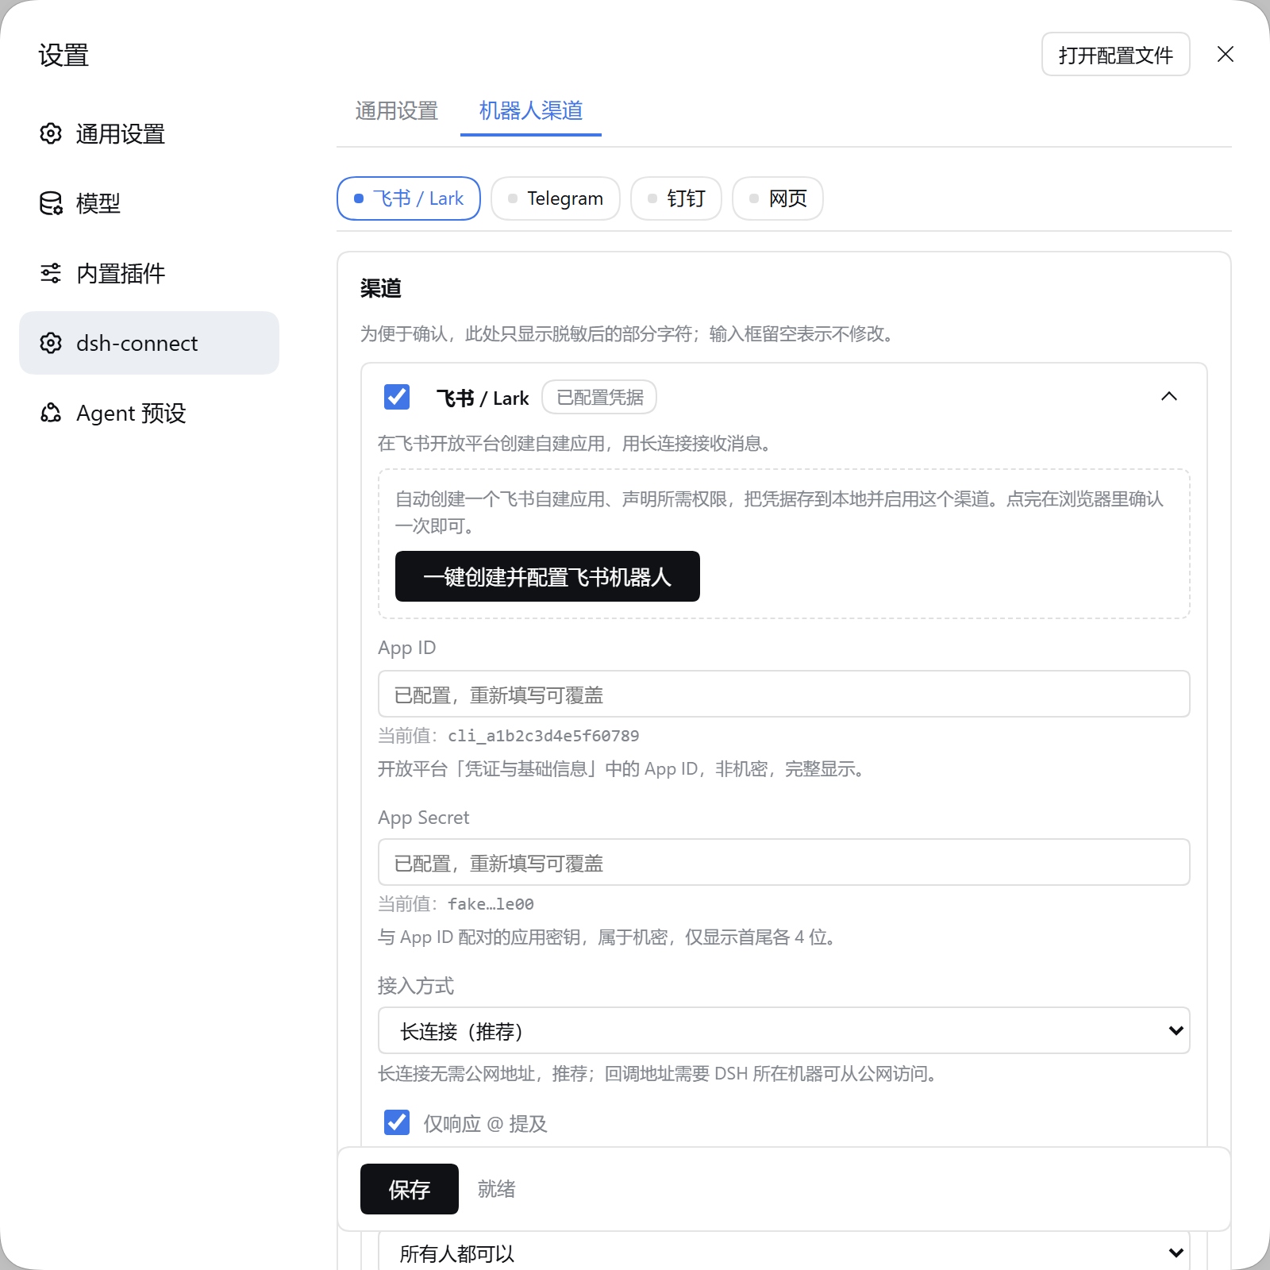The width and height of the screenshot is (1270, 1270).
Task: Click the current App ID value cli_a1b2c3d4e5f60789
Action: 544,736
